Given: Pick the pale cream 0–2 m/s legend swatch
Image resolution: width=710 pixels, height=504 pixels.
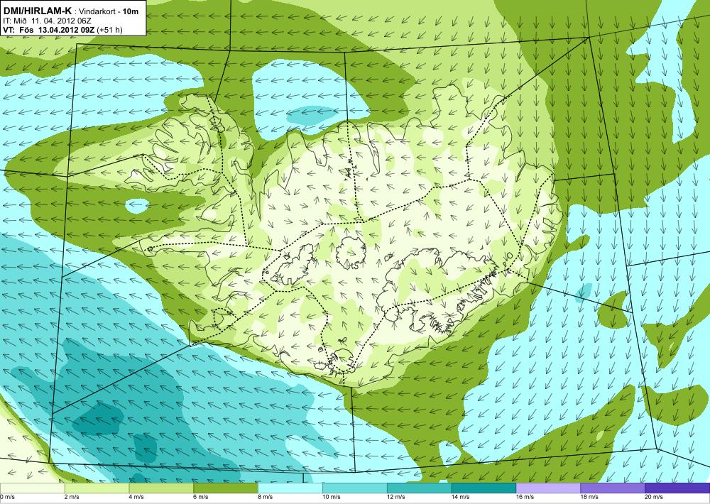Looking at the screenshot, I should click(32, 488).
